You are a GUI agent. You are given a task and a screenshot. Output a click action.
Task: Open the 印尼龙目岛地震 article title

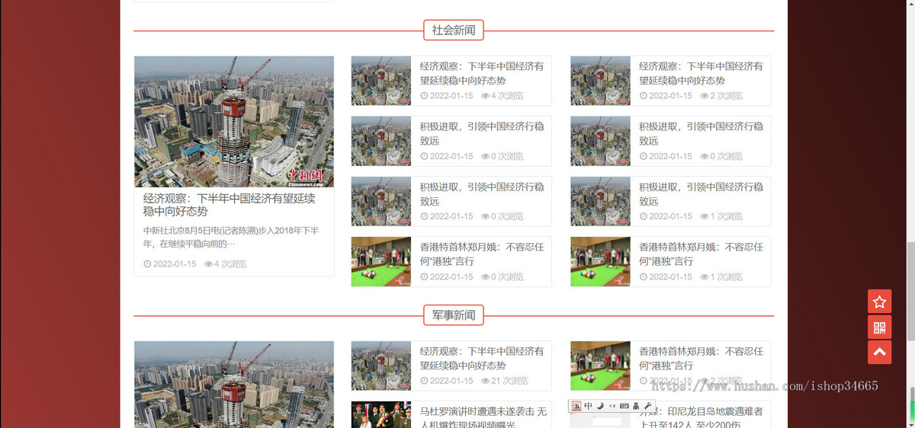pyautogui.click(x=701, y=417)
